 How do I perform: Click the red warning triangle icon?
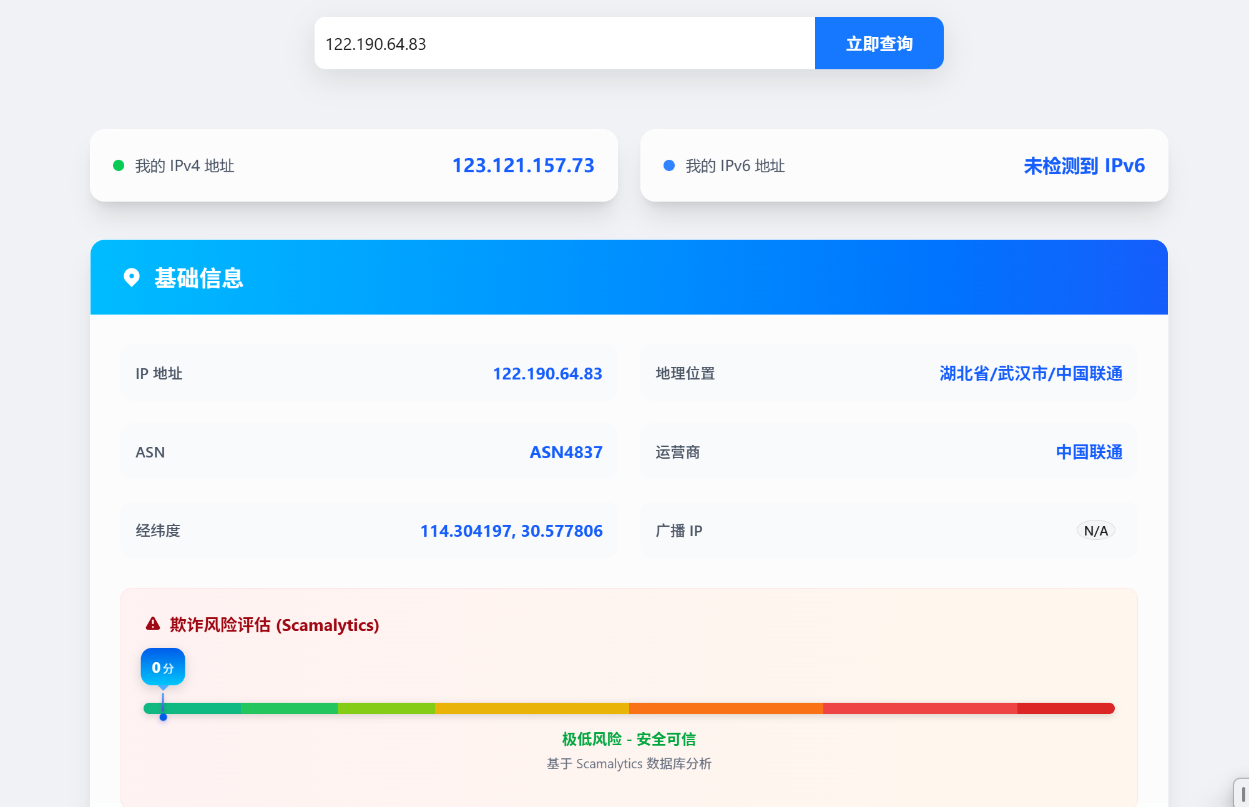[x=153, y=624]
